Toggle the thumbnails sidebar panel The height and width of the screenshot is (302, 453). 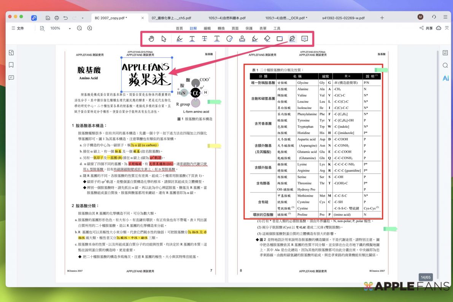click(x=11, y=53)
